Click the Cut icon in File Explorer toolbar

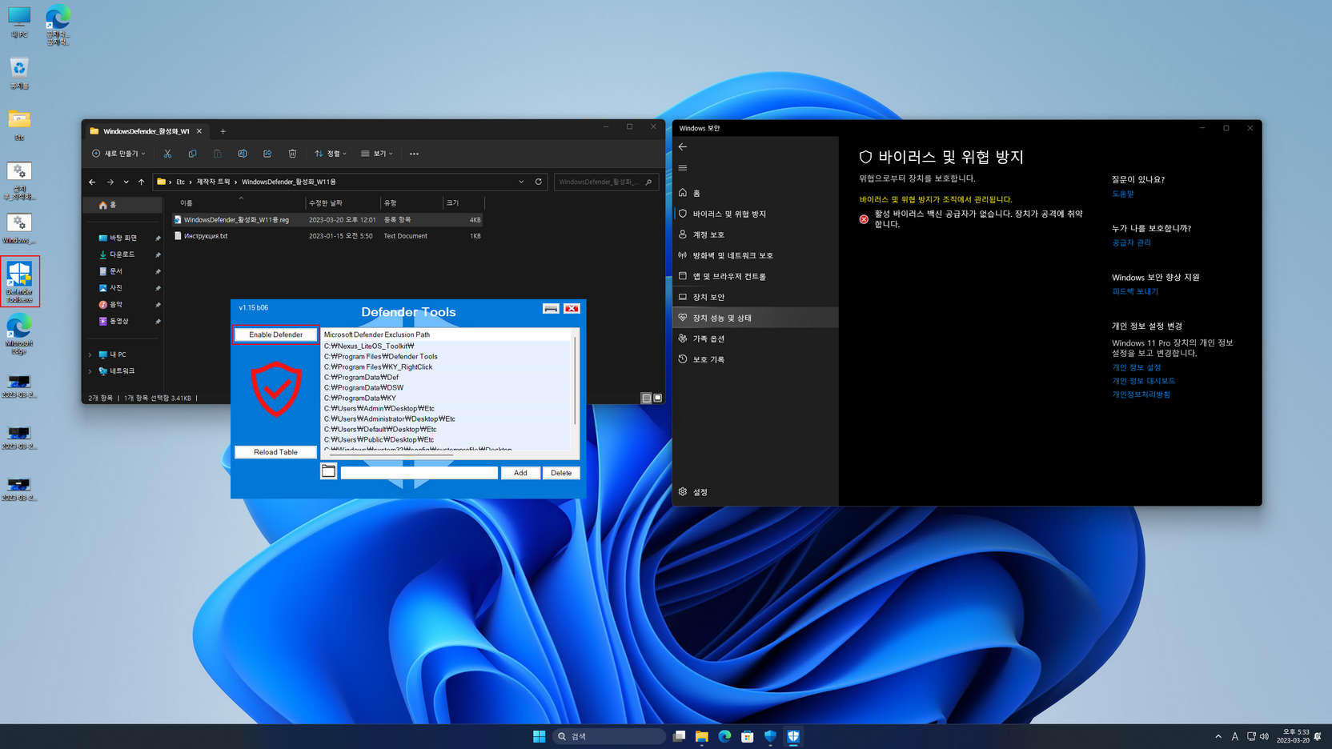pos(167,154)
